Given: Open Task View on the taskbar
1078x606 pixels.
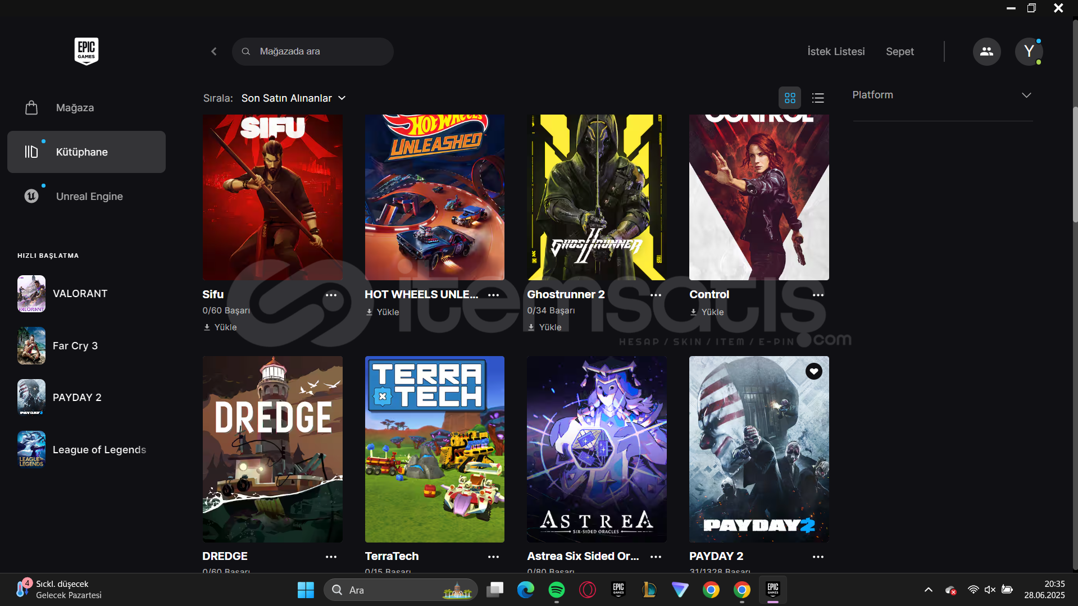Looking at the screenshot, I should pyautogui.click(x=495, y=590).
